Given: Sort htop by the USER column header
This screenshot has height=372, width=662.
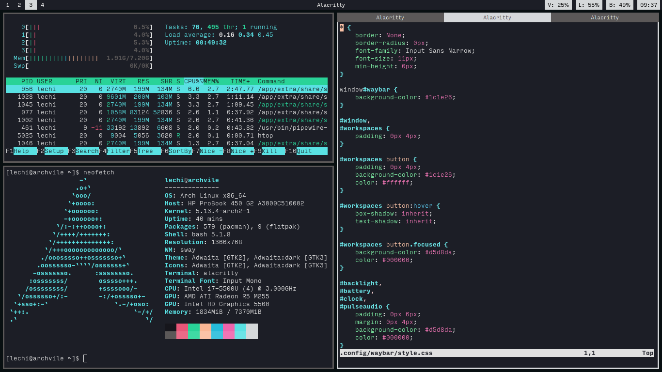Looking at the screenshot, I should (x=45, y=81).
